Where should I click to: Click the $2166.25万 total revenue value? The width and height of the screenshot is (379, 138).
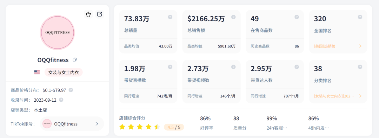206,19
